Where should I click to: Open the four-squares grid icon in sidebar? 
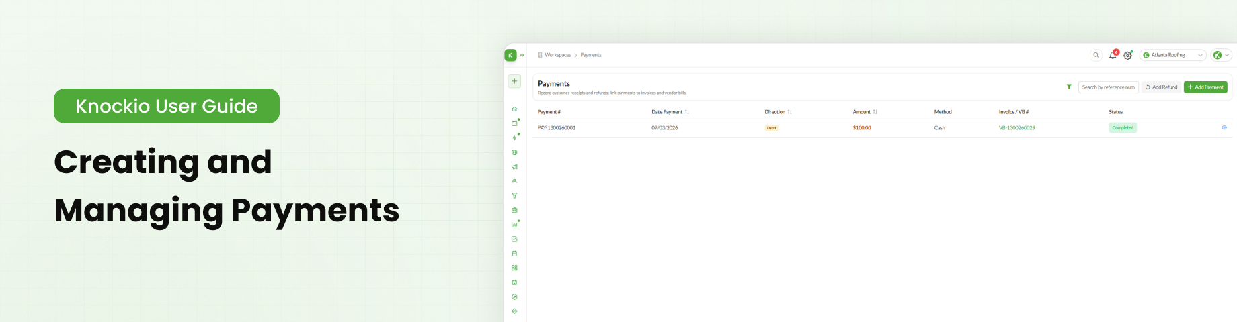514,268
